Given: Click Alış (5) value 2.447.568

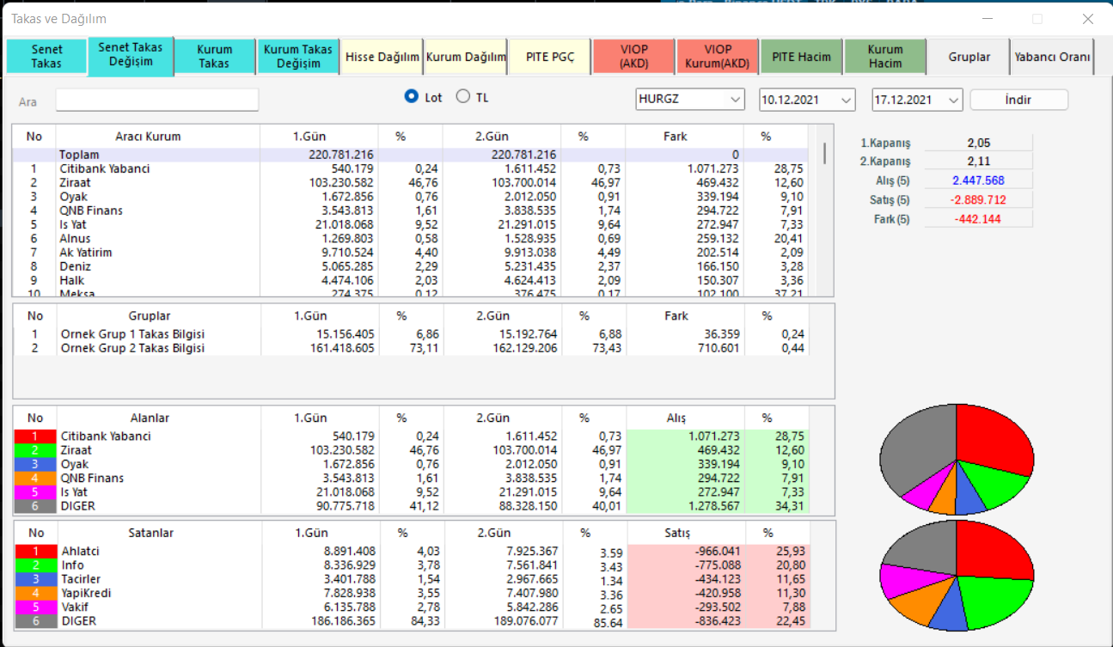Looking at the screenshot, I should (x=979, y=180).
